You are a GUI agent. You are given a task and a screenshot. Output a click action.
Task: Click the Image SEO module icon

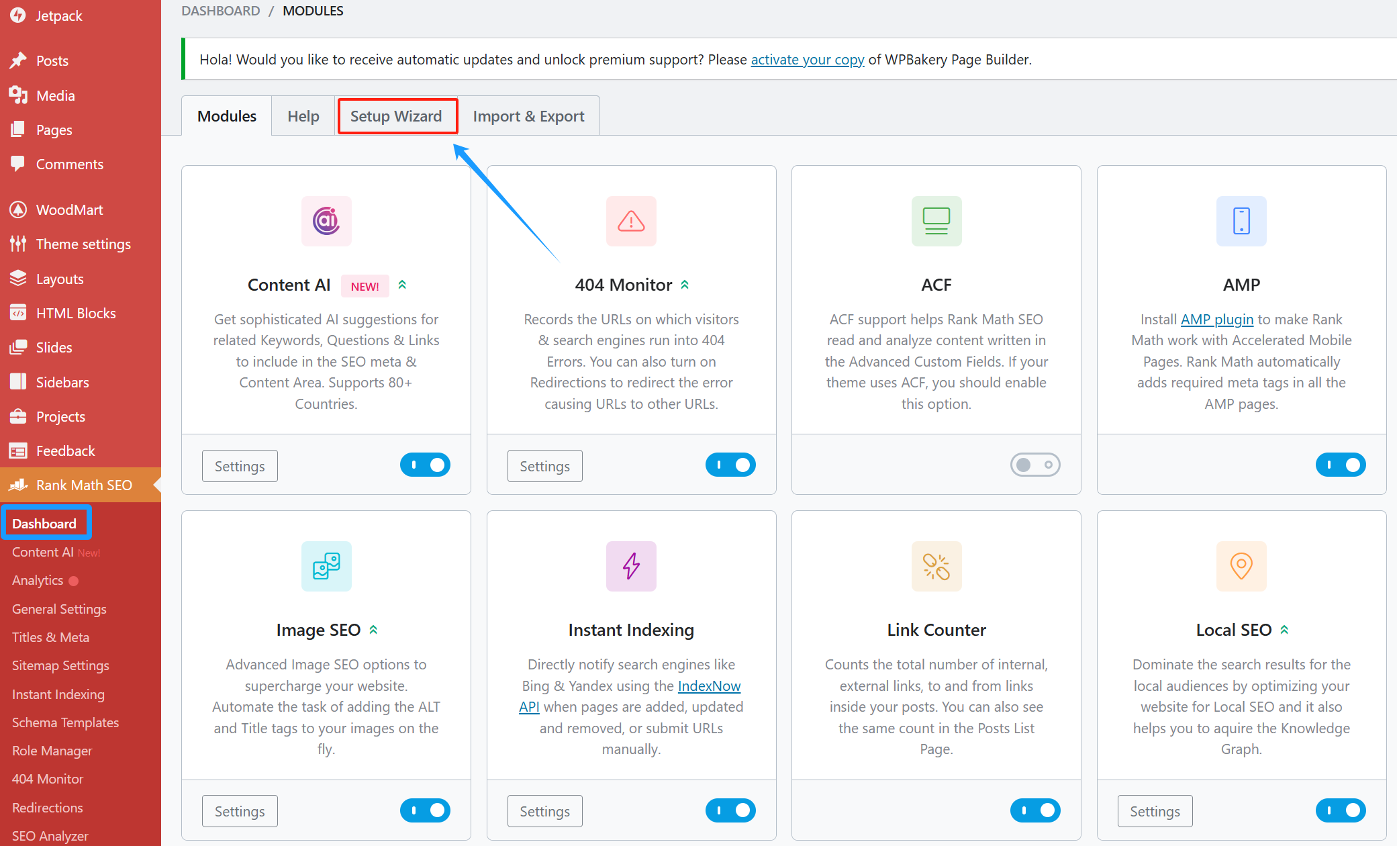coord(326,566)
